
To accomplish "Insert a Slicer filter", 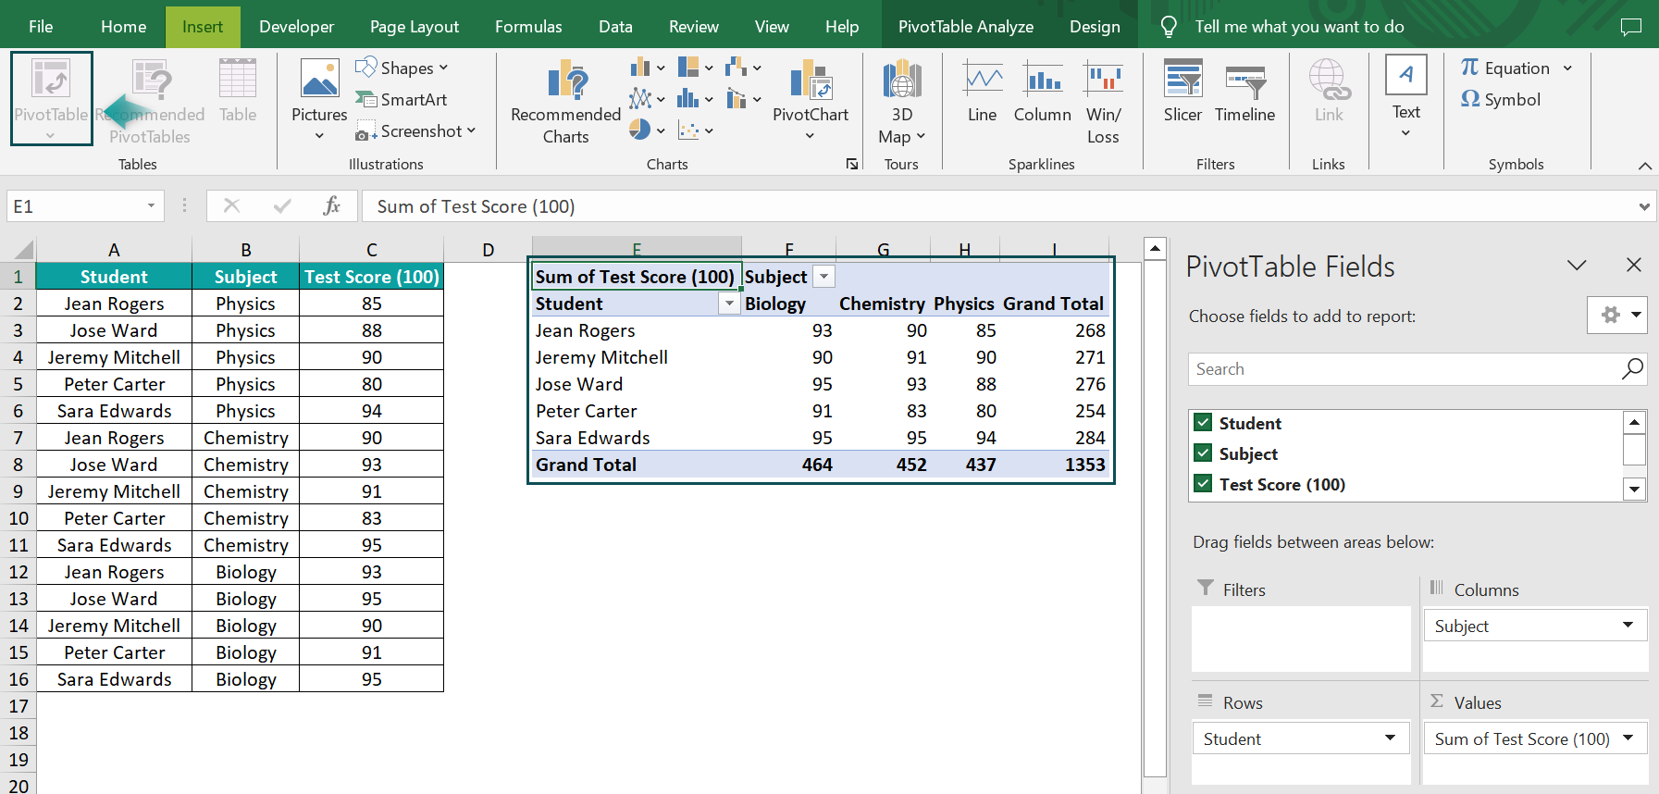I will (1182, 92).
